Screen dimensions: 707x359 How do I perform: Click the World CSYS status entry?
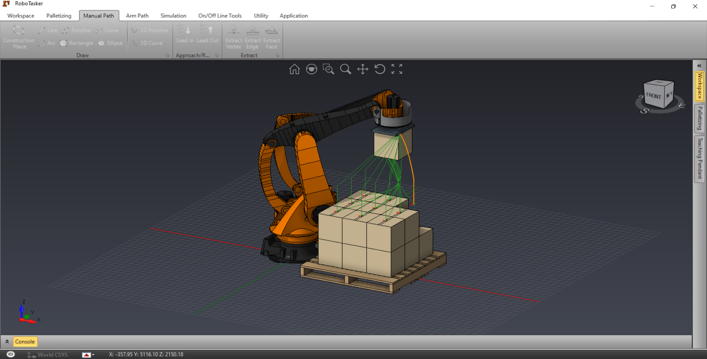click(48, 355)
